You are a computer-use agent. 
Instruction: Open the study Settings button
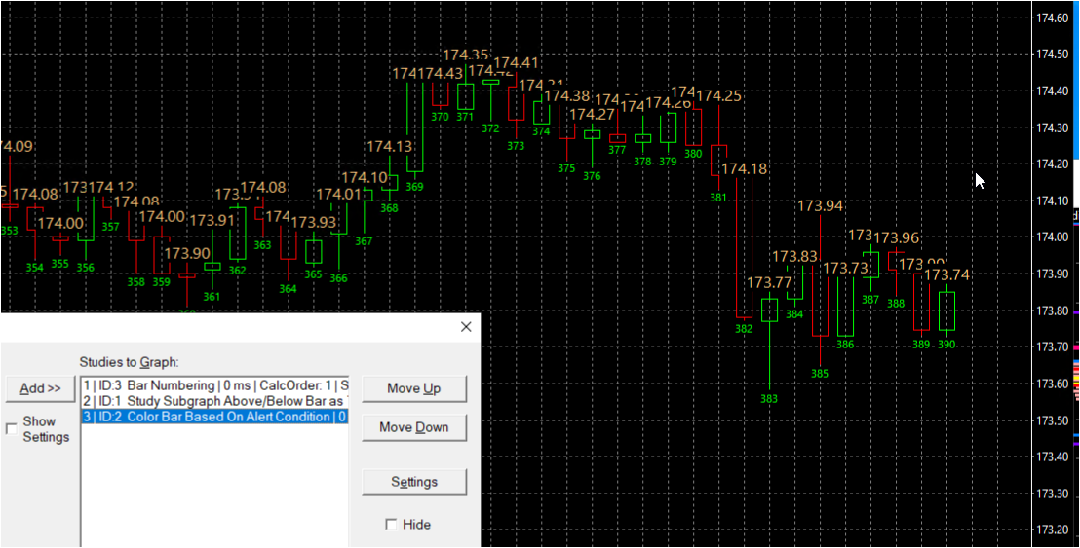[x=414, y=482]
